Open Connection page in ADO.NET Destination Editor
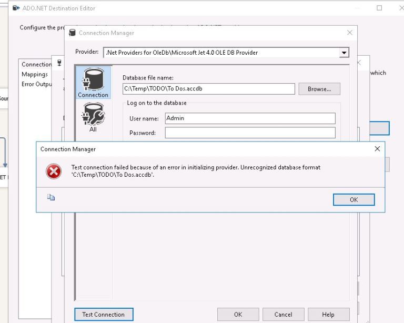This screenshot has width=404, height=323. tap(37, 64)
